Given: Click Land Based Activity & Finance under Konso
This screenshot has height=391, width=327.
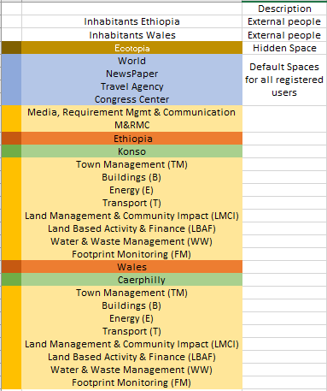Looking at the screenshot, I should [131, 228].
